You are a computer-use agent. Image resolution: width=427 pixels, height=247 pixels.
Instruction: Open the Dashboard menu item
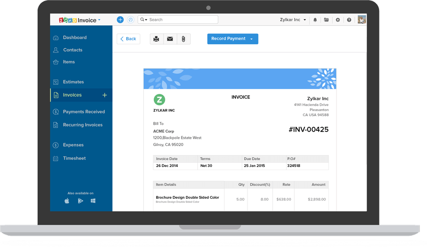[x=75, y=37]
